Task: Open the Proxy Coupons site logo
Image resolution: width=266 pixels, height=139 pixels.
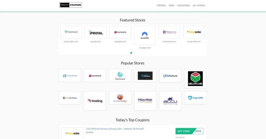Action: [70, 5]
